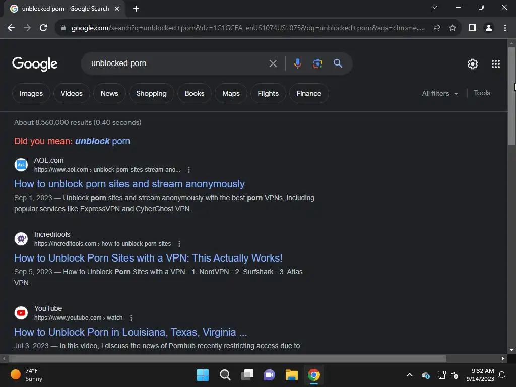Click the vertical scrollbar thumb

(x=511, y=96)
